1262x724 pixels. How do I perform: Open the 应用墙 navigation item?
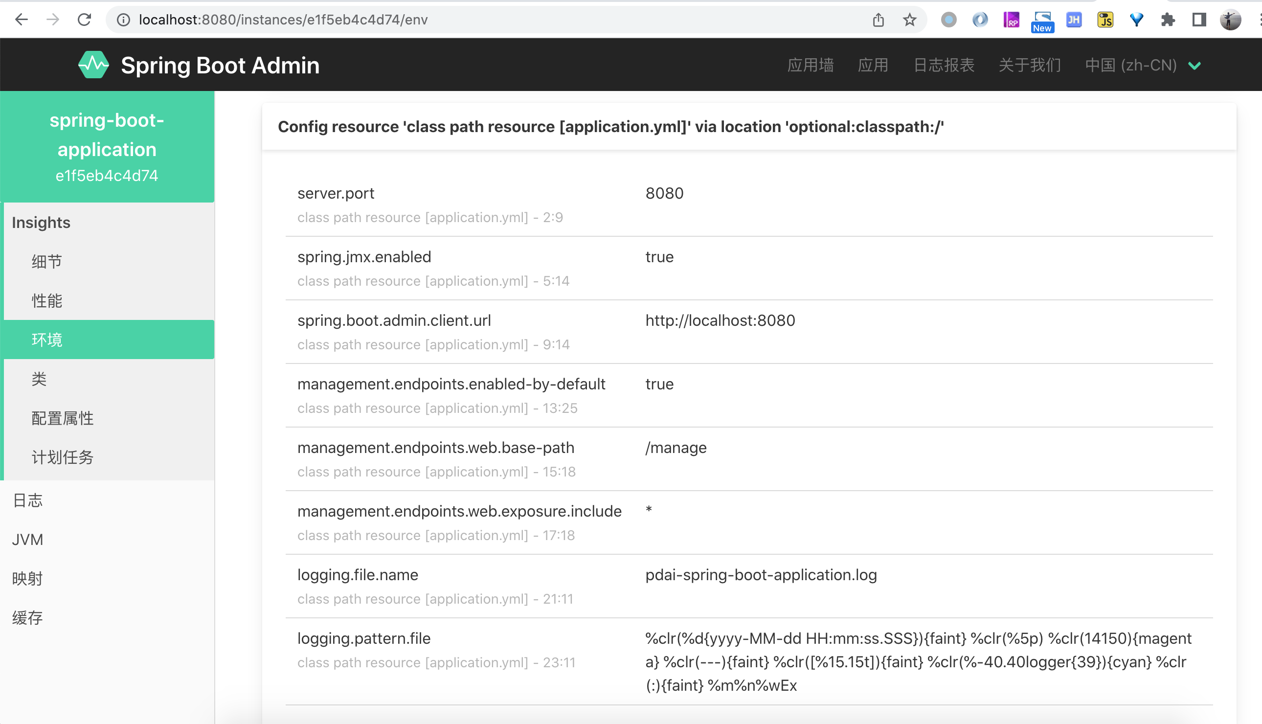click(x=811, y=65)
